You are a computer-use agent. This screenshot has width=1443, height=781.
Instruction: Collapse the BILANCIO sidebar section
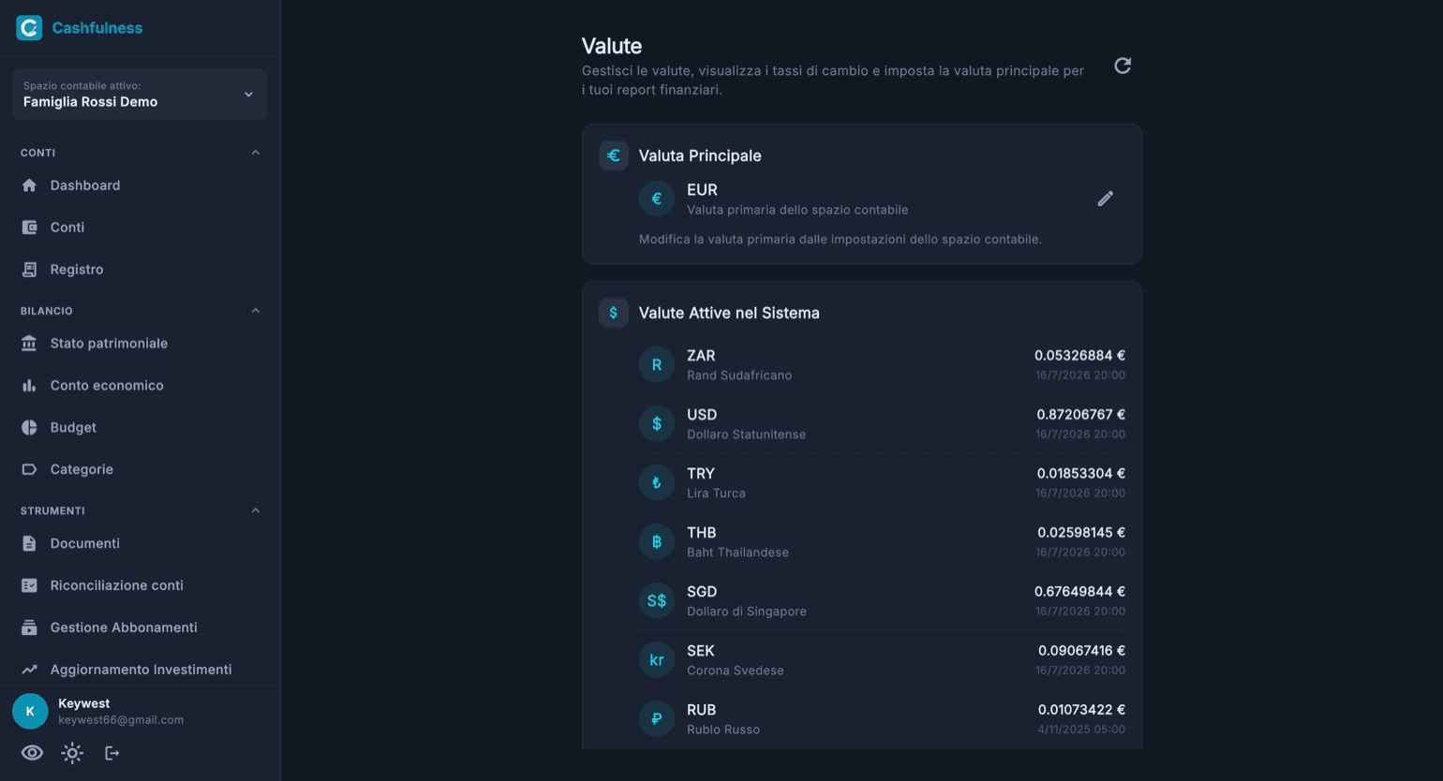pyautogui.click(x=256, y=311)
